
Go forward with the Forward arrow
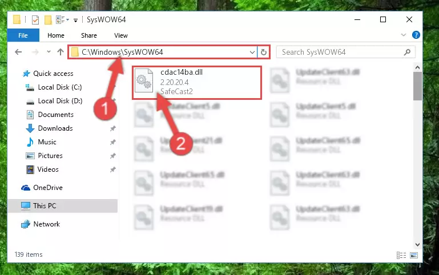[35, 52]
